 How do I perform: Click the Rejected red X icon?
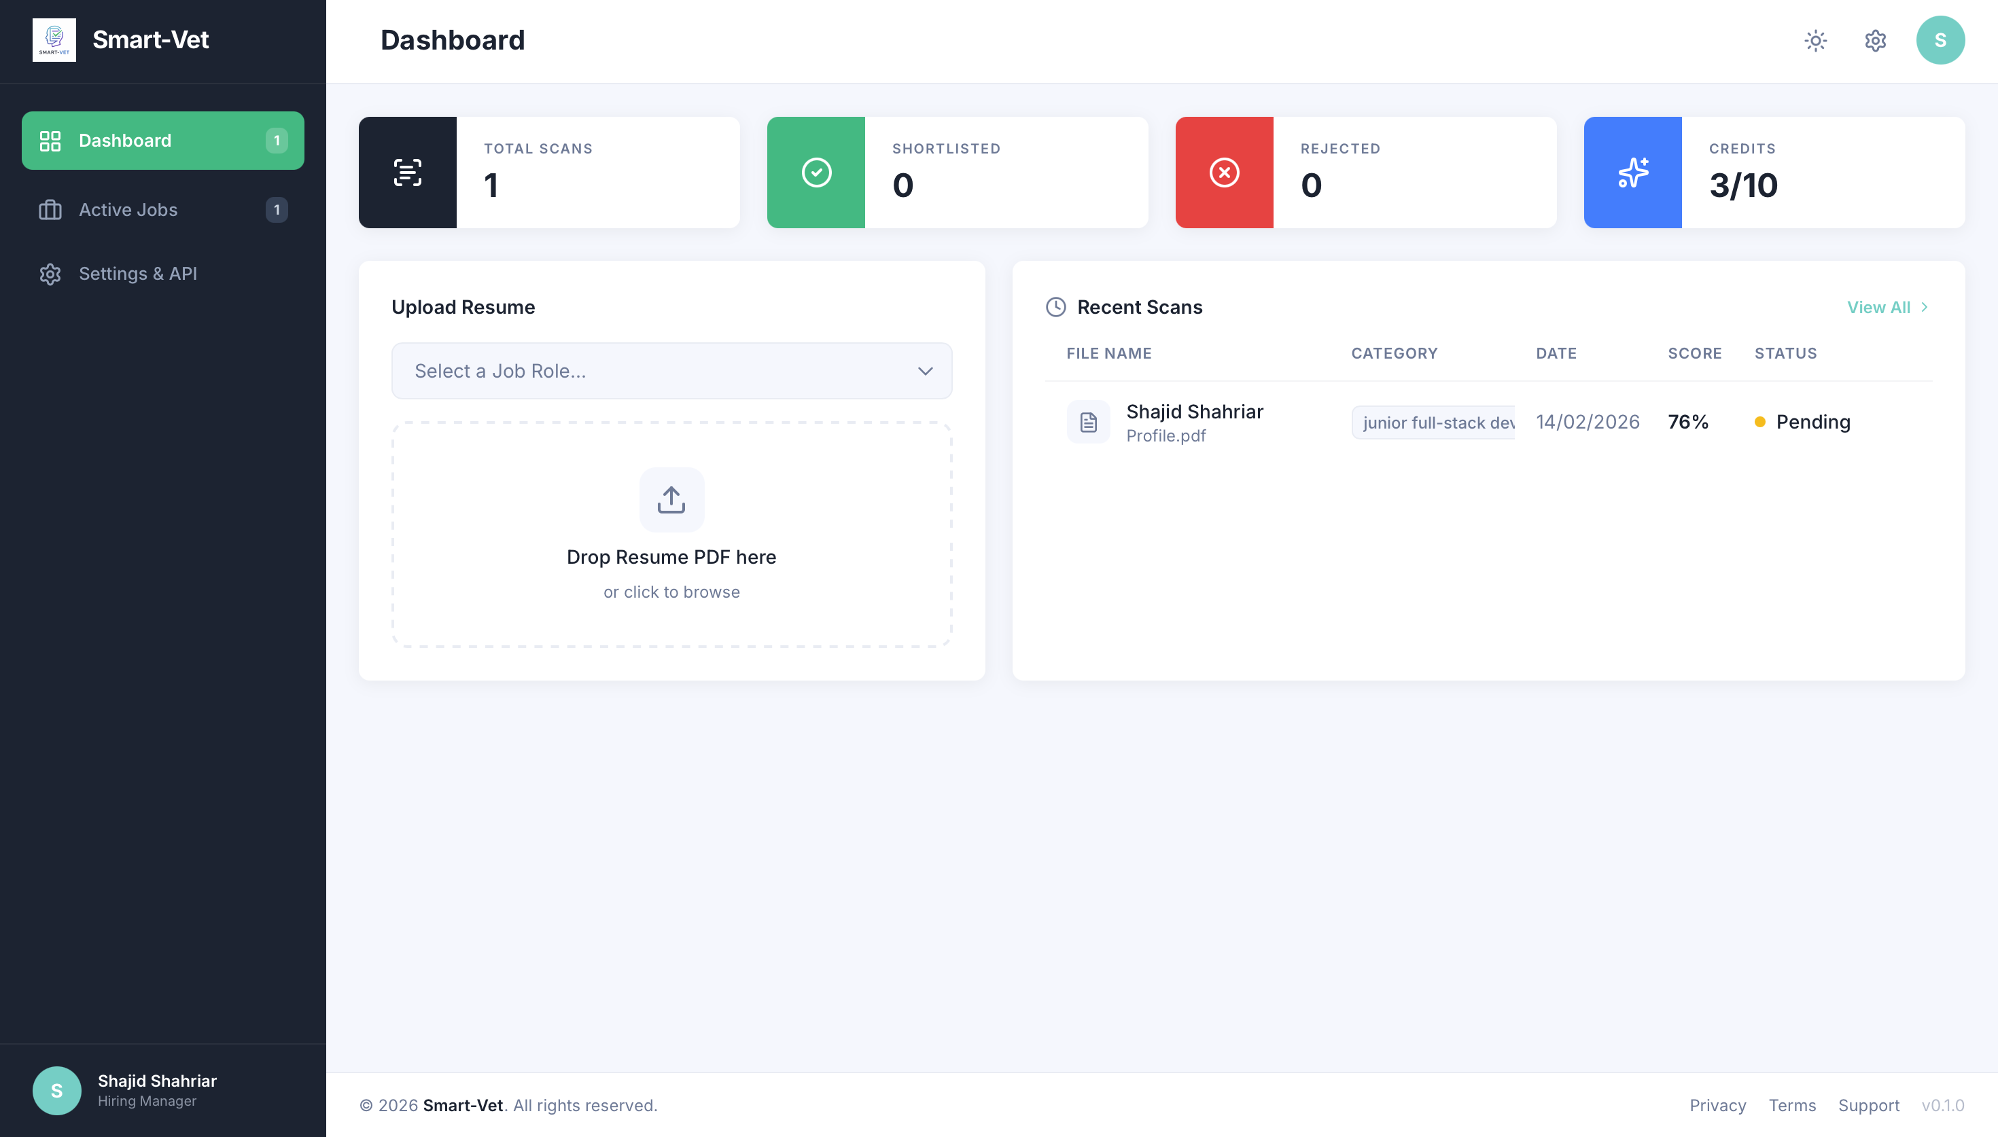click(x=1224, y=173)
